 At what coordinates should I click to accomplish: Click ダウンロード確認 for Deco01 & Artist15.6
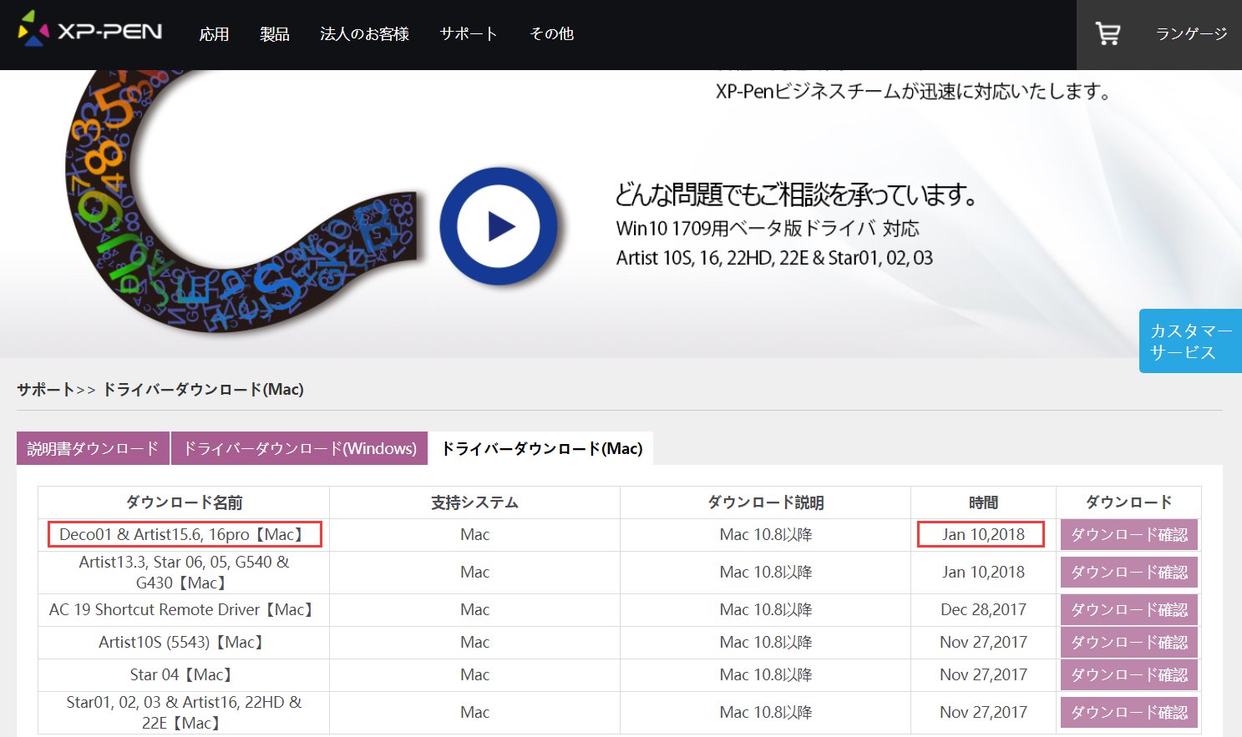(x=1128, y=535)
